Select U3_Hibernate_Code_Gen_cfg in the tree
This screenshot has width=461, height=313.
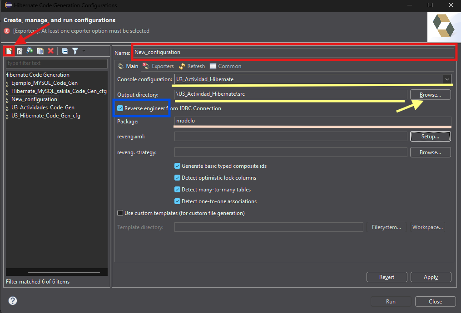tap(45, 116)
